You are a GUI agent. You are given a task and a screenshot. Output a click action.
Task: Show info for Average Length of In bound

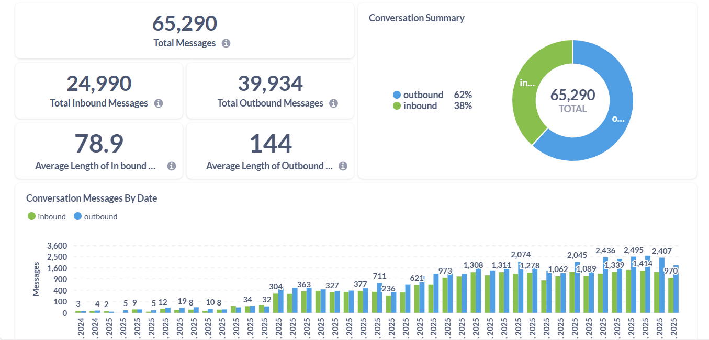pos(171,166)
